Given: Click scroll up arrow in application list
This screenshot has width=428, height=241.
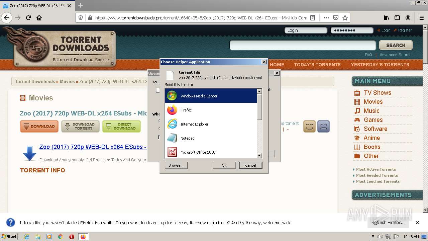Looking at the screenshot, I should tap(259, 91).
